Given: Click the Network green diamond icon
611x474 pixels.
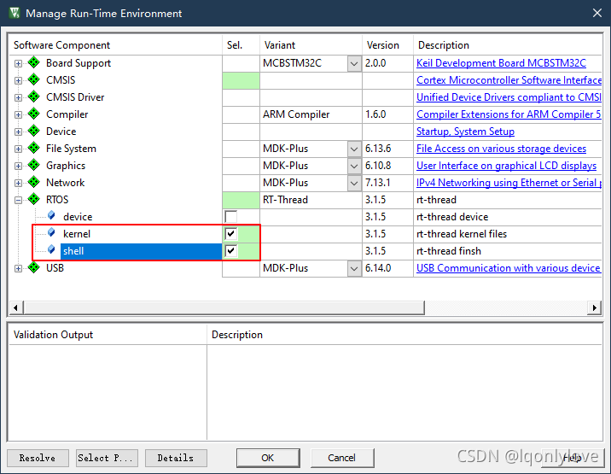Looking at the screenshot, I should coord(34,182).
